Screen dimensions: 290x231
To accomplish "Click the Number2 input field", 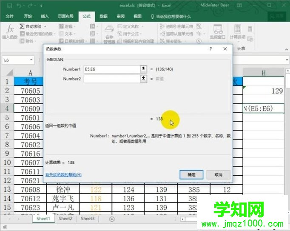I will tap(112, 79).
